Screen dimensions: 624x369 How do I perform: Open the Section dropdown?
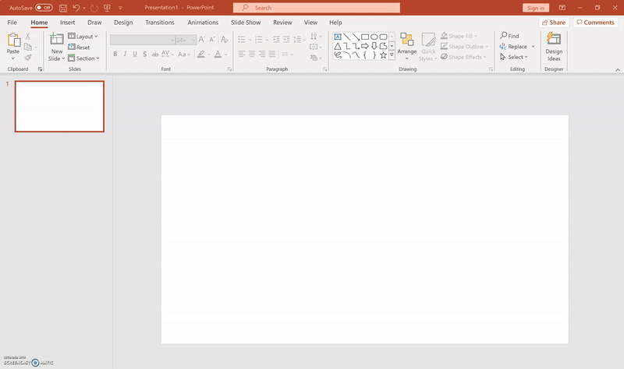83,58
